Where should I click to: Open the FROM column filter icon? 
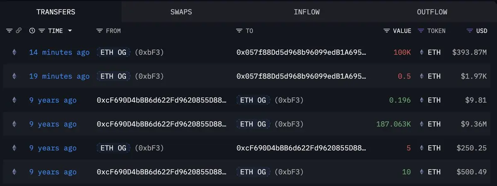point(99,31)
